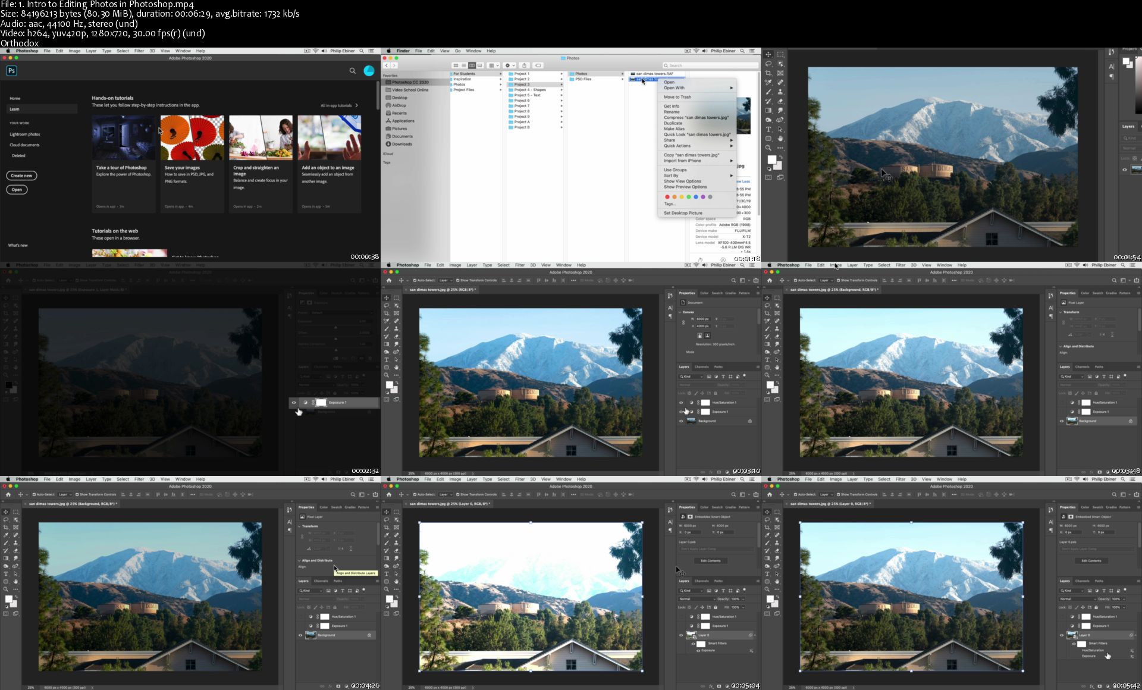Click the Share icon in 00:05:42 options bar
Image resolution: width=1142 pixels, height=690 pixels.
pos(1137,494)
